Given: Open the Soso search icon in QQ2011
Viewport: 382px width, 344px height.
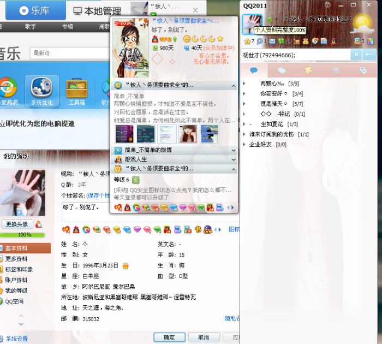Looking at the screenshot, I should pos(315,41).
